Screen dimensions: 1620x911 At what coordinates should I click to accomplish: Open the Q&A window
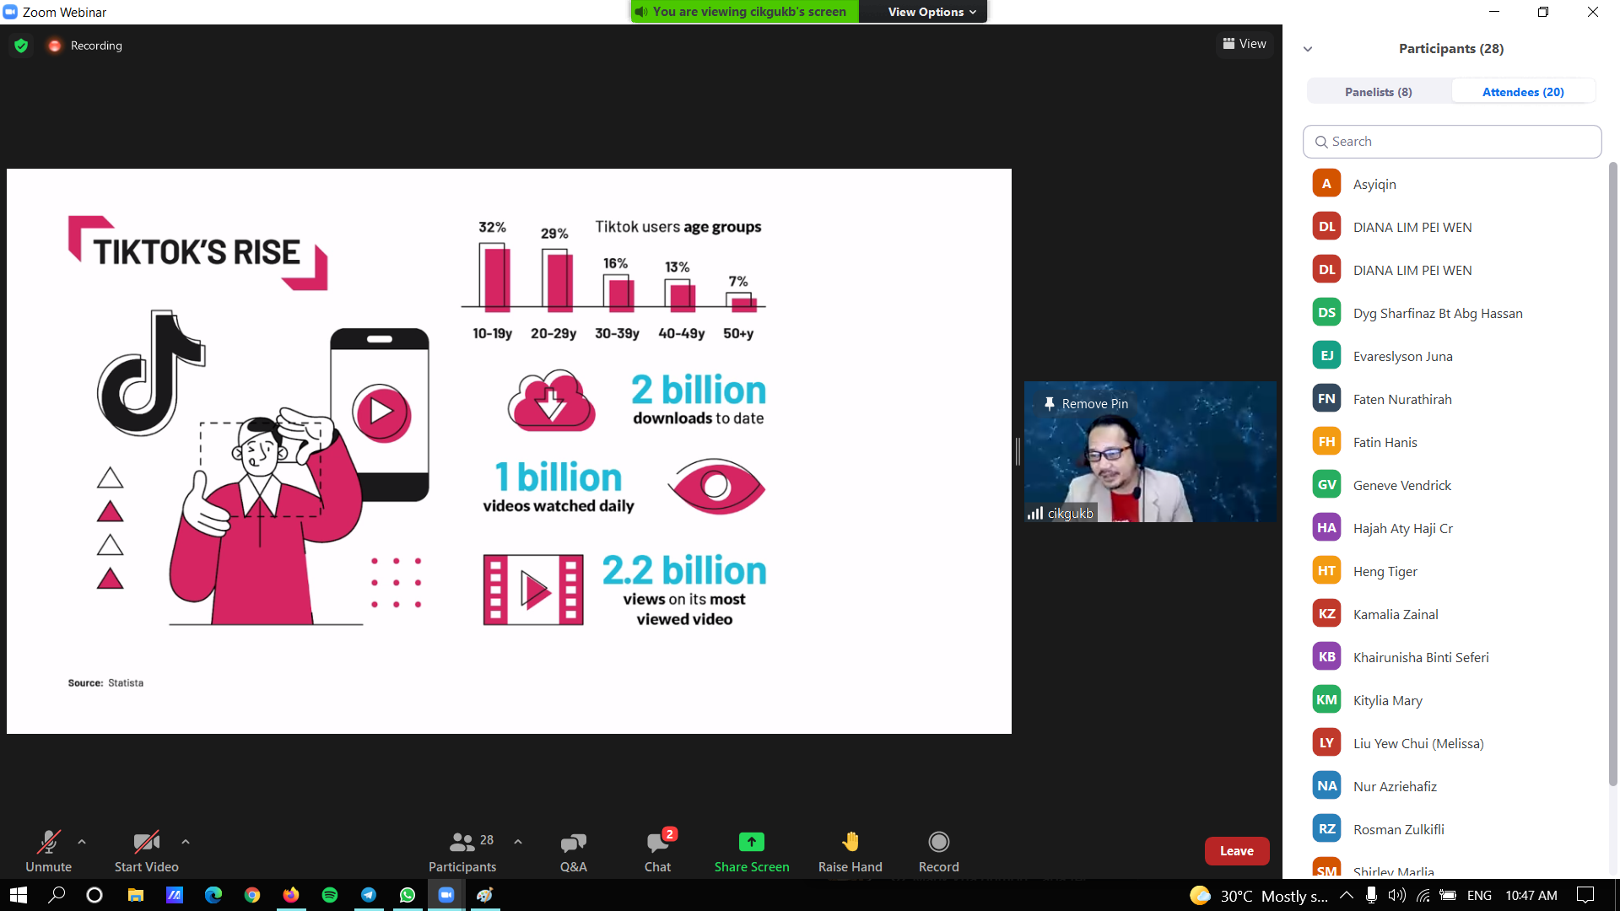(573, 850)
